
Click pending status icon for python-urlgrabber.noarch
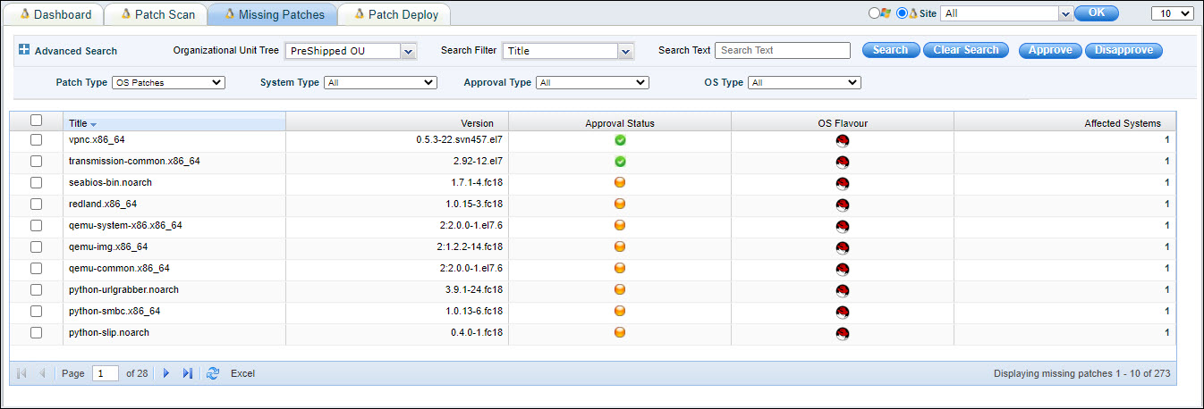coord(620,289)
